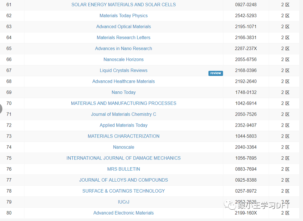
Task: Open the SOLAR ENERGY MATERIALS AND SOLAR CELLS journal link
Action: pyautogui.click(x=124, y=5)
